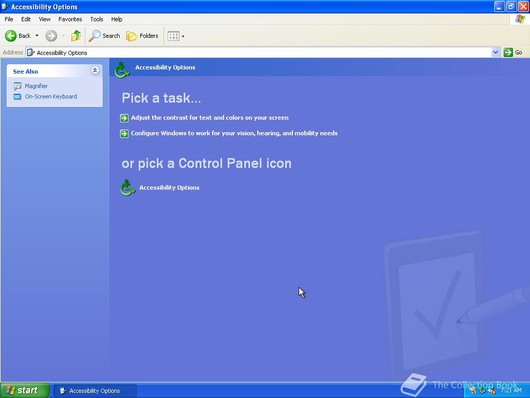Click the Magnifier icon in See Also
The image size is (530, 398).
(x=17, y=87)
